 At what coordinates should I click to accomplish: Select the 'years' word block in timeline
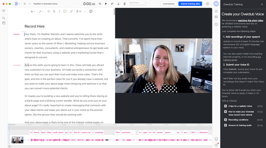click(x=170, y=132)
